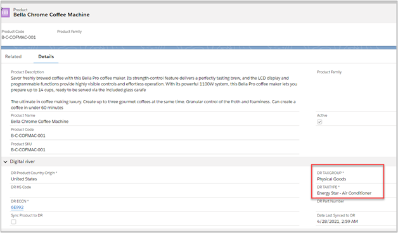Toggle the Active checkbox
This screenshot has height=233, width=398.
point(319,122)
